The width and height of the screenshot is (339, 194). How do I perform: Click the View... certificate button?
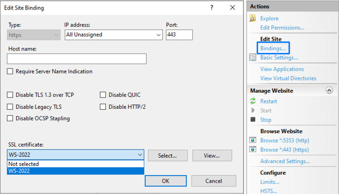[x=211, y=156]
